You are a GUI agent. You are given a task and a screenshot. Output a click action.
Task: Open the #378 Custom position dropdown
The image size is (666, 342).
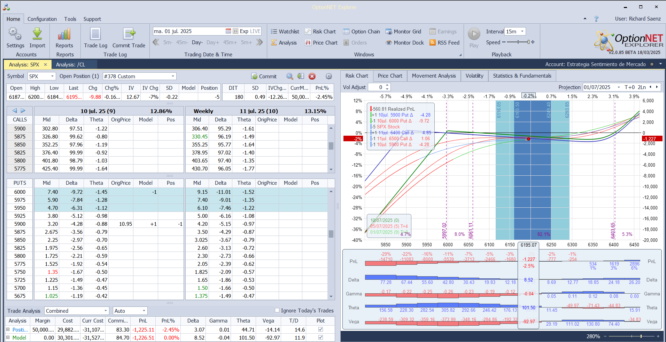click(x=173, y=76)
